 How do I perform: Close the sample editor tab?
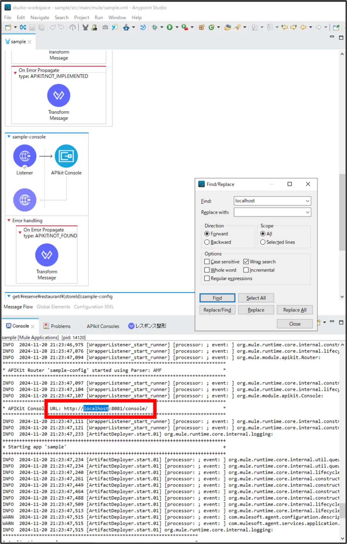click(29, 42)
